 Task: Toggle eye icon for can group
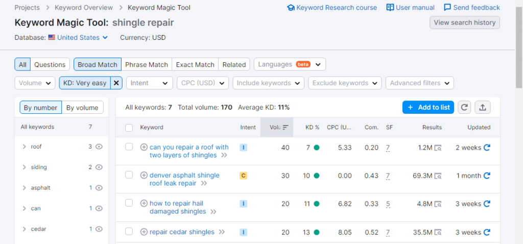(x=99, y=208)
